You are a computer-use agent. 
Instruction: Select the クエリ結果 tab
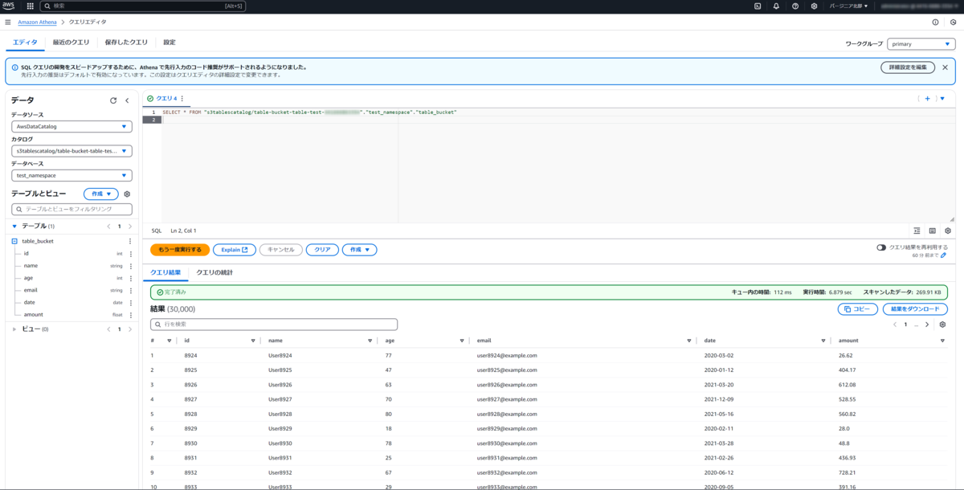pyautogui.click(x=165, y=273)
